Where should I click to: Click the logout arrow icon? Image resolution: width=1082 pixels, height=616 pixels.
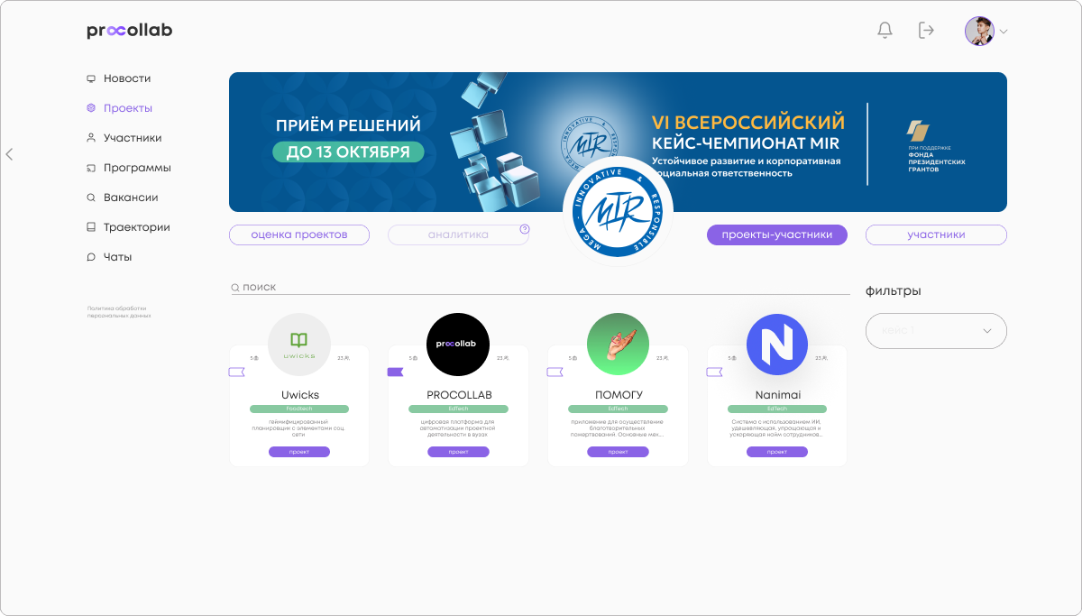click(x=926, y=31)
